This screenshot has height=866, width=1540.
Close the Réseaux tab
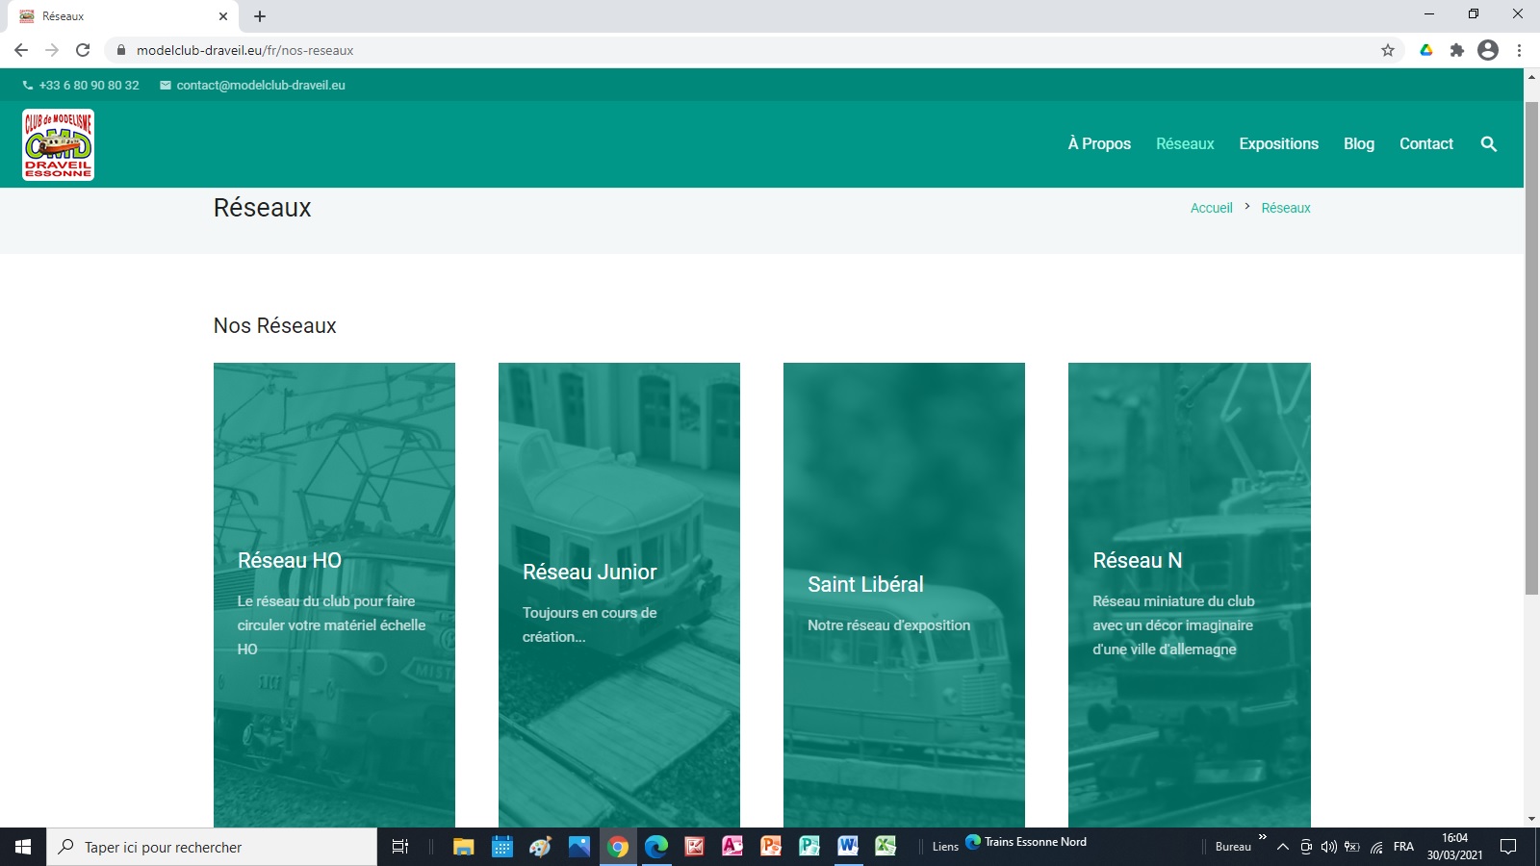click(x=223, y=16)
